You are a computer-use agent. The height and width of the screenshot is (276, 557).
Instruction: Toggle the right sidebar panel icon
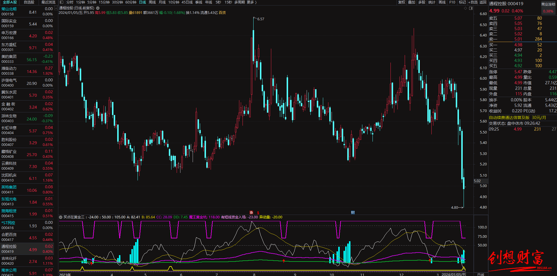coord(471,8)
